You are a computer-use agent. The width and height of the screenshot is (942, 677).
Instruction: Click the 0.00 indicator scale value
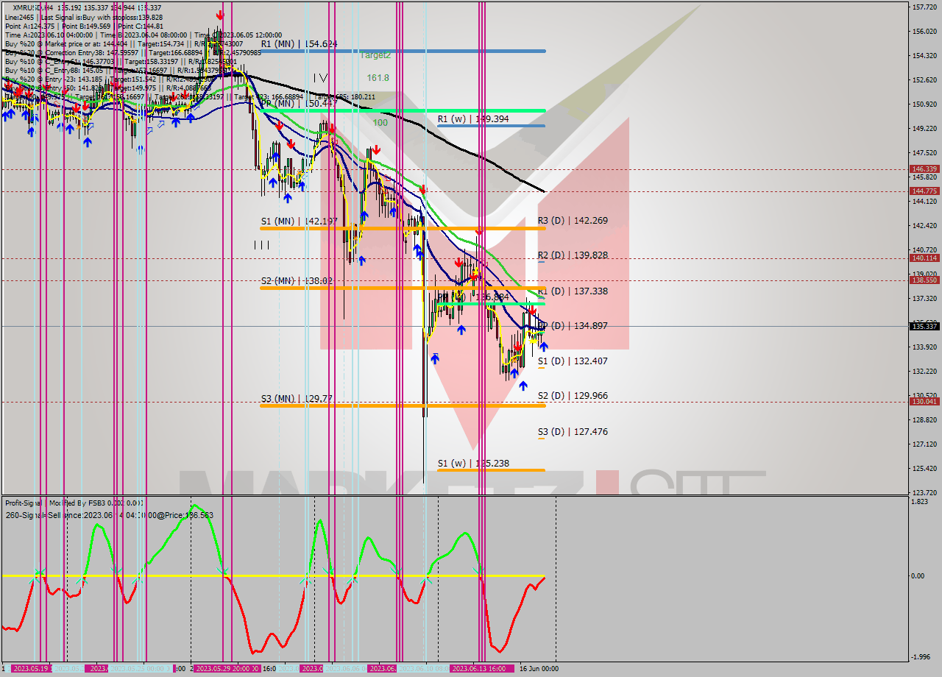[x=919, y=576]
